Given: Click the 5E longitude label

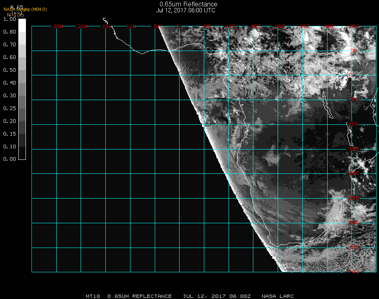Looking at the screenshot, I should point(207,26).
